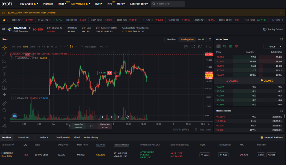The image size is (286, 165).
Task: Expand the chart panel to full size
Action: click(x=210, y=39)
